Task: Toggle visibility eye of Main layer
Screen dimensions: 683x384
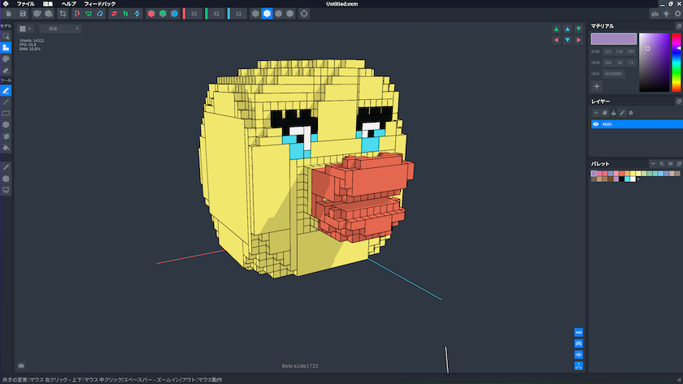Action: [x=595, y=124]
